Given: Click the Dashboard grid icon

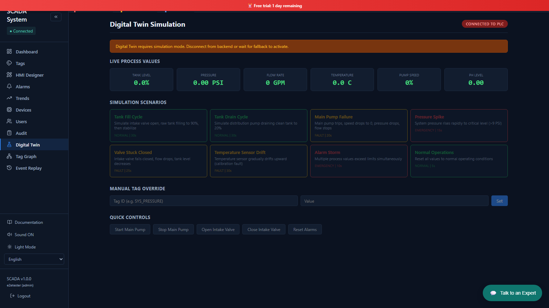Looking at the screenshot, I should 9,51.
